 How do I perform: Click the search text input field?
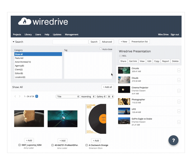tap(70, 42)
